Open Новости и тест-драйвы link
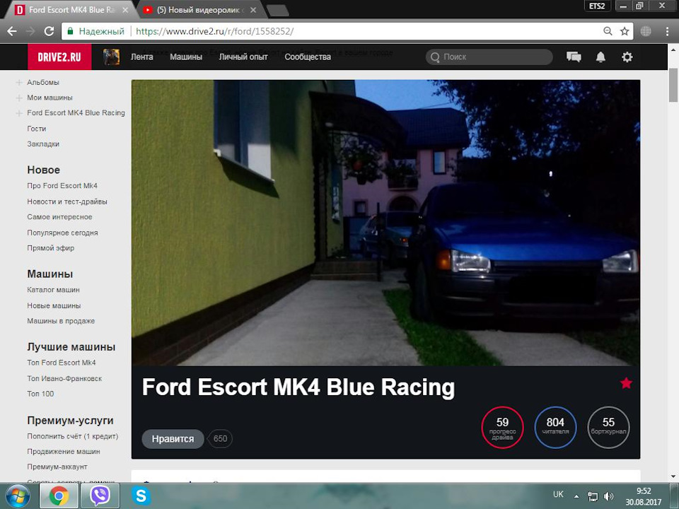The width and height of the screenshot is (679, 509). click(67, 201)
